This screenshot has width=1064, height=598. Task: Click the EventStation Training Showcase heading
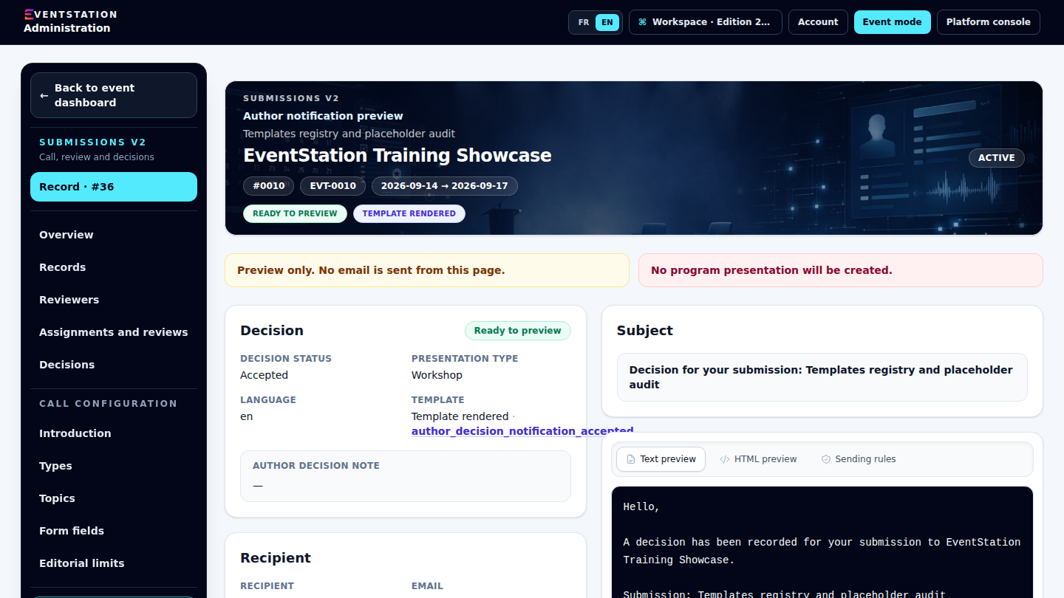398,156
